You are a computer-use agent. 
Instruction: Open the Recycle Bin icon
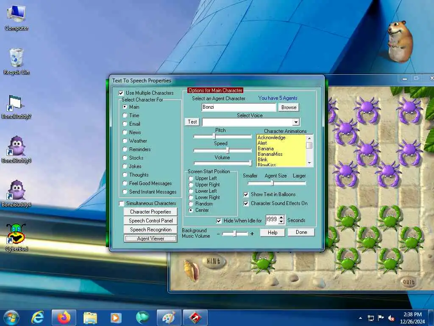(x=17, y=61)
